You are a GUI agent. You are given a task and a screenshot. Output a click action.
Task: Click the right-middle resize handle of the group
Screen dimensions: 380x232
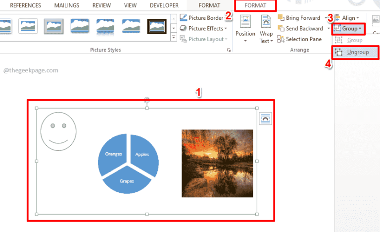257,161
